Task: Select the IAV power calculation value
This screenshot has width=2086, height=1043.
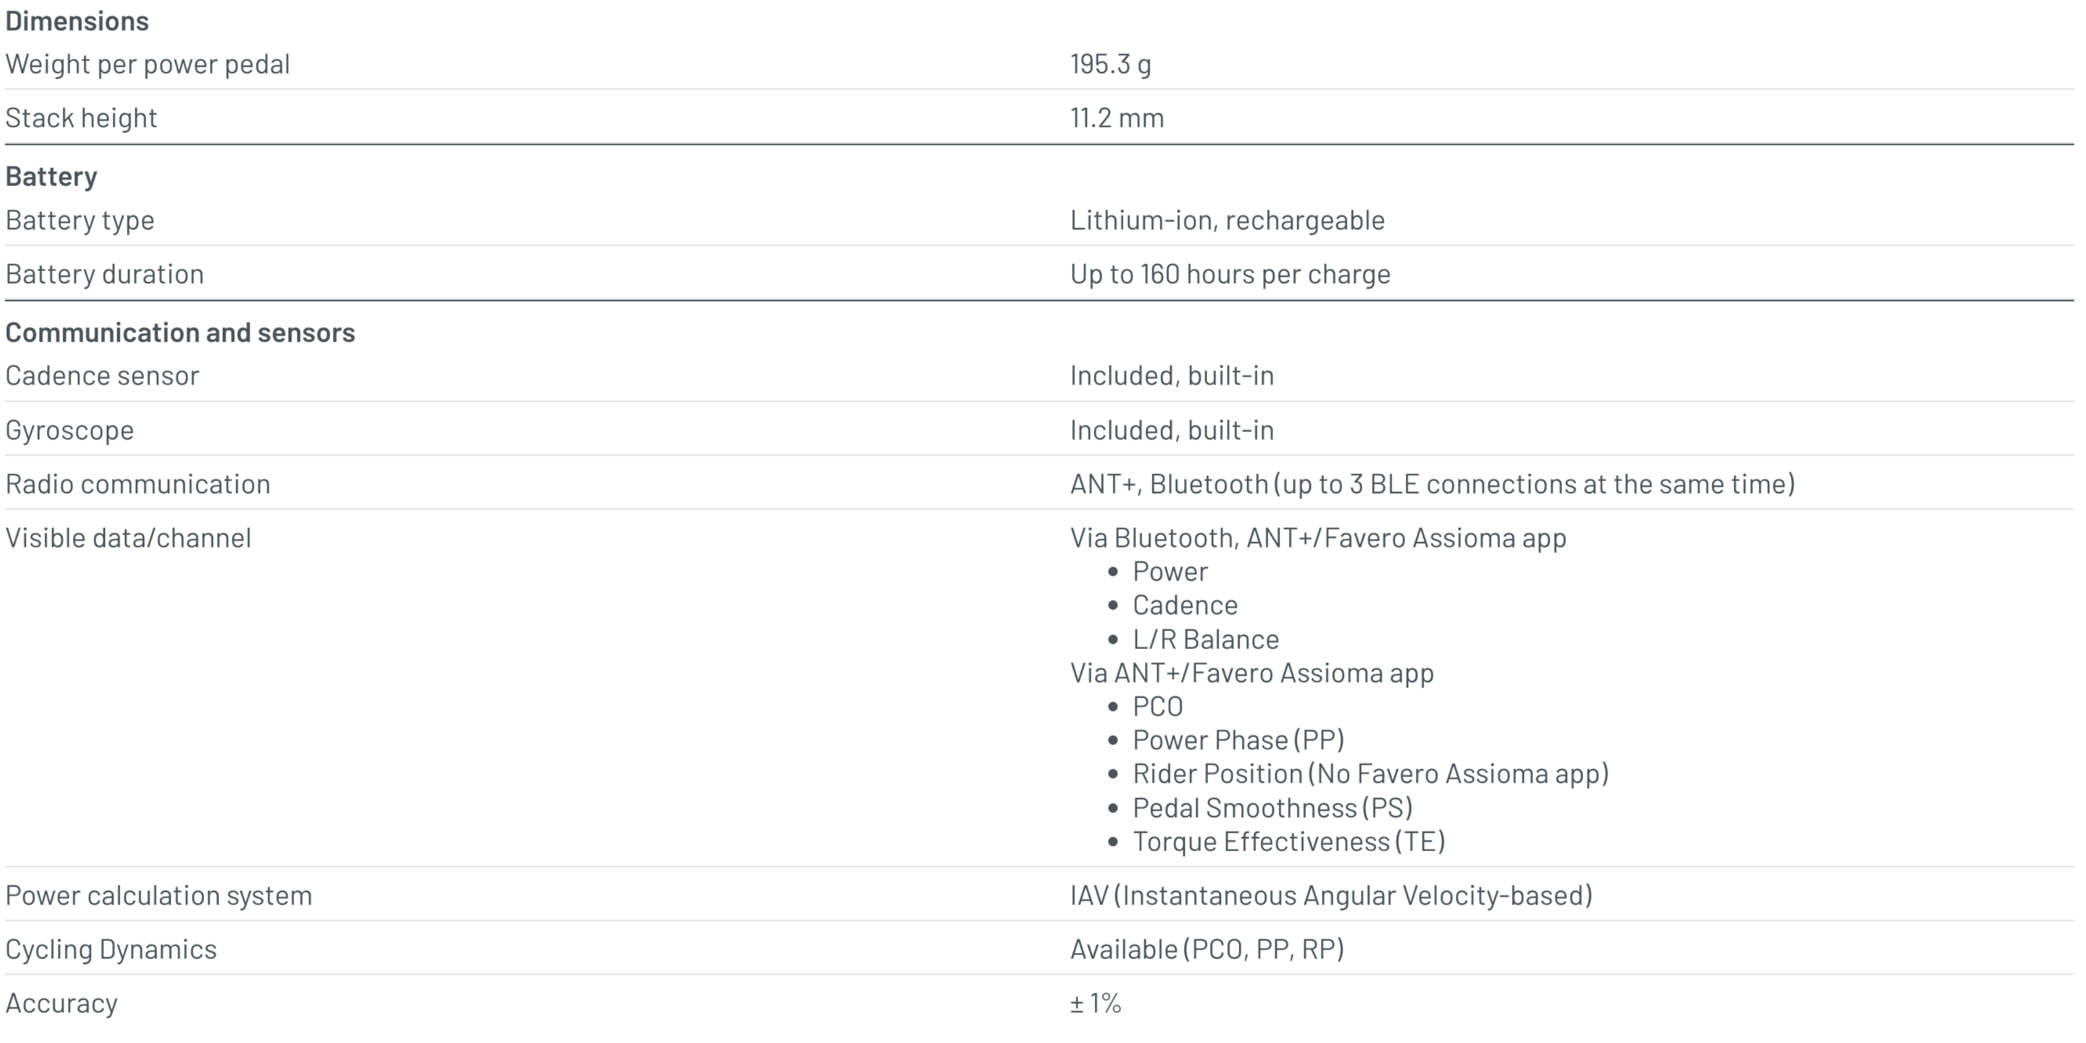Action: pyautogui.click(x=1330, y=896)
